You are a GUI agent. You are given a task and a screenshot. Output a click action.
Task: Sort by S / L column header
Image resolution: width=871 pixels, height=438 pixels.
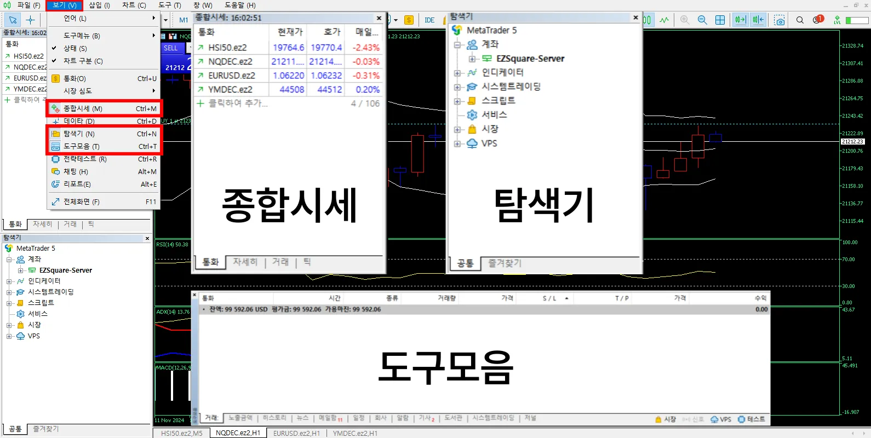pos(549,298)
